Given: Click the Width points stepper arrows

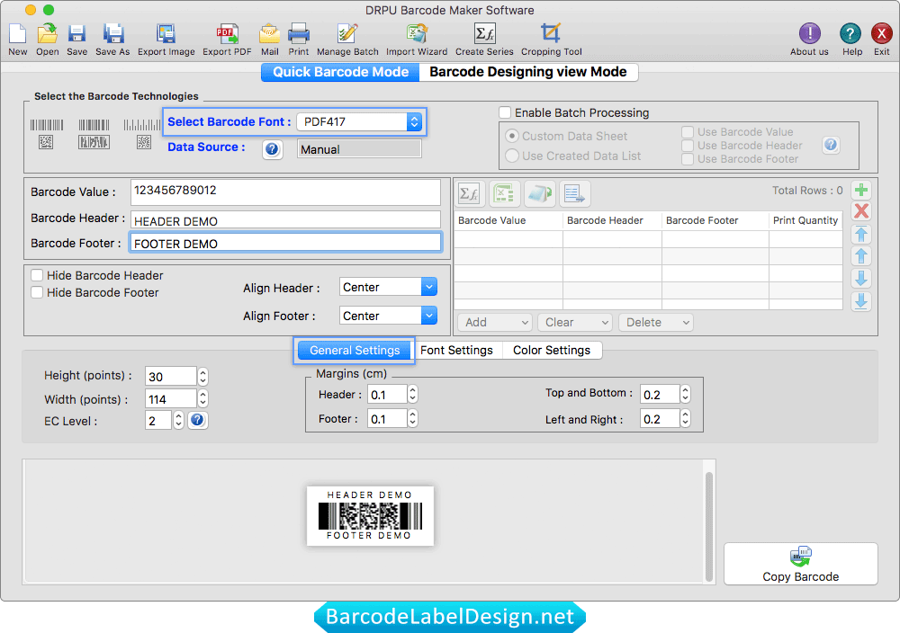Looking at the screenshot, I should pos(202,398).
